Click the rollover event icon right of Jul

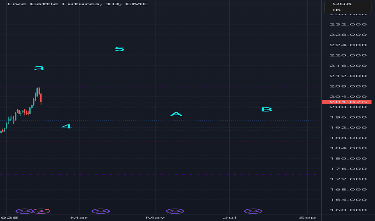253,211
